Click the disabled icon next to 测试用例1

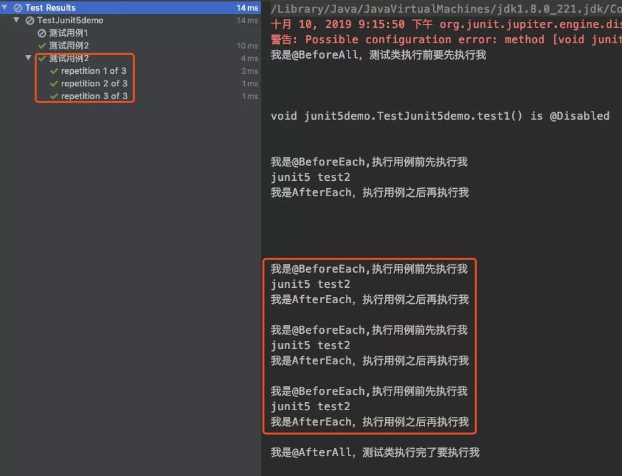(42, 33)
